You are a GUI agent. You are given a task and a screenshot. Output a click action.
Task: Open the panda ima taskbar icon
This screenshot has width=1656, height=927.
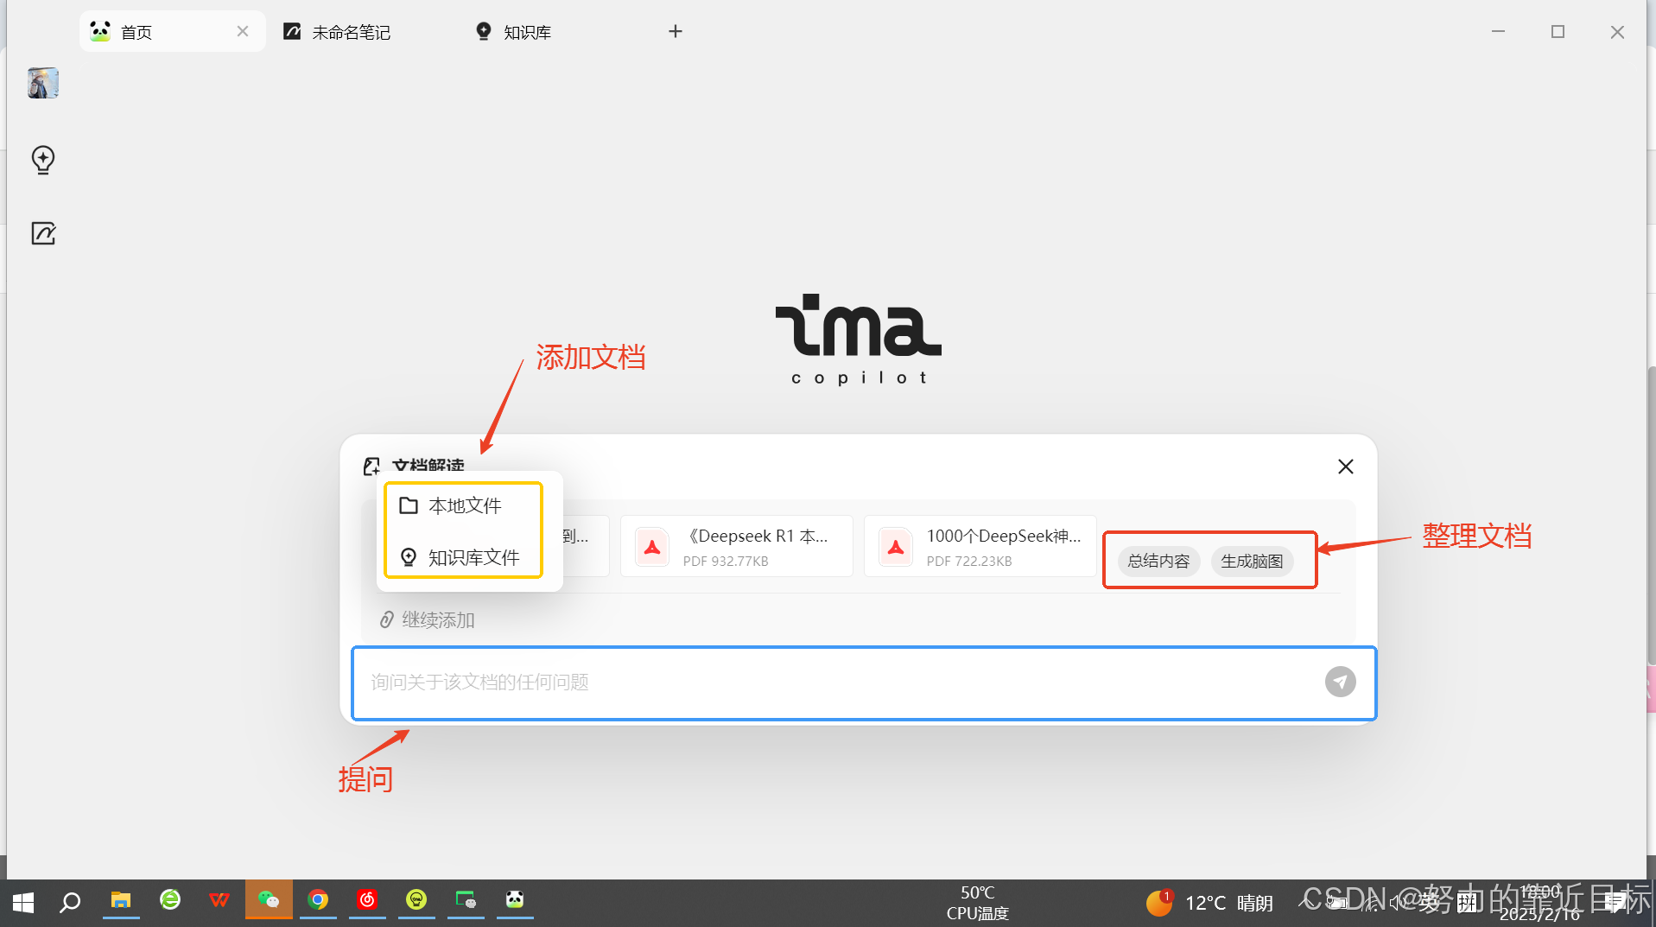point(515,901)
